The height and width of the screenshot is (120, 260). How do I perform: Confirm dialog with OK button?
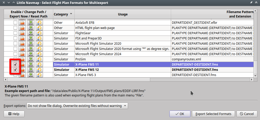click(180, 114)
